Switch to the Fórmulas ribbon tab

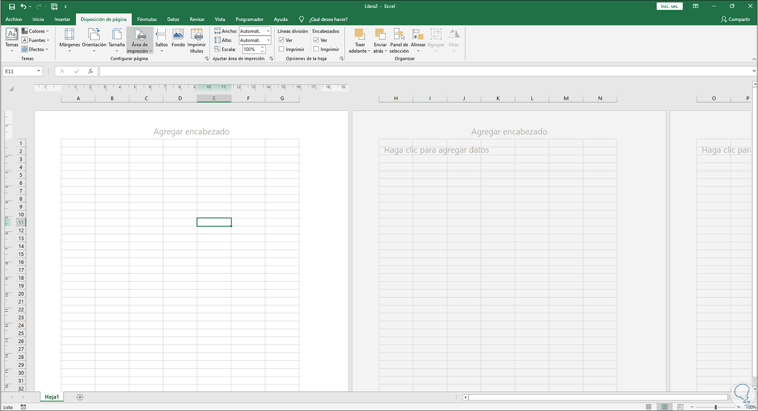[x=147, y=19]
